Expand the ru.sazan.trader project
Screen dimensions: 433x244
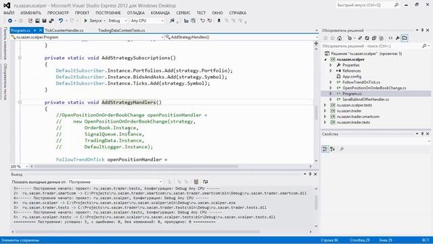(x=325, y=111)
